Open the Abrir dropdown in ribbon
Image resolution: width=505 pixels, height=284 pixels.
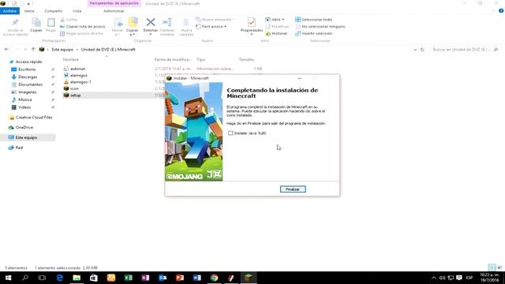click(275, 20)
